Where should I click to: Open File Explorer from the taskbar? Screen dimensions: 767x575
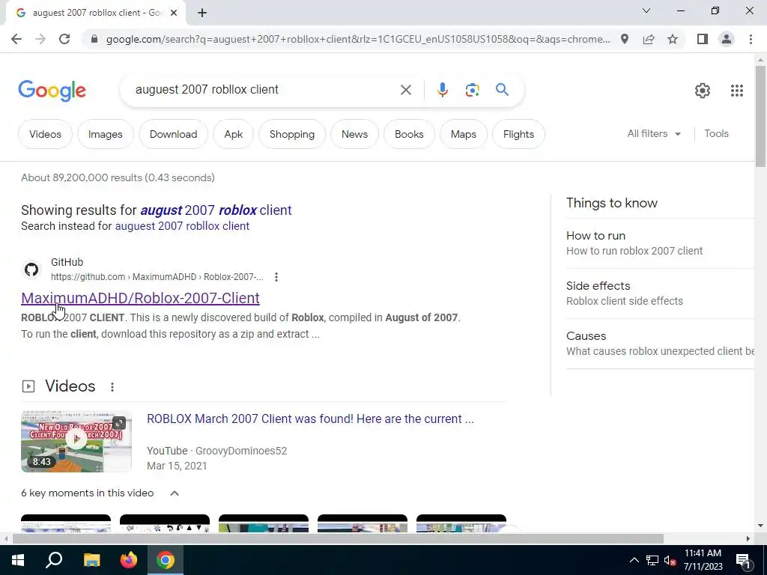click(x=91, y=560)
